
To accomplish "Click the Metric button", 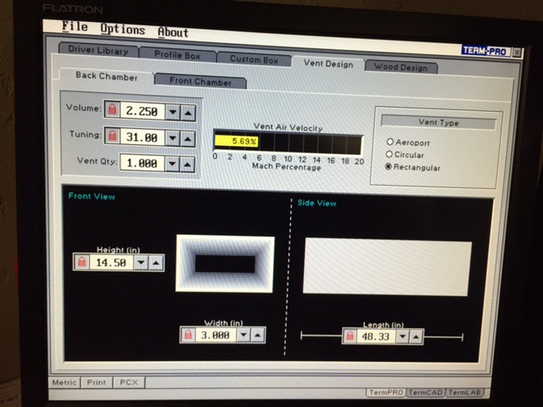I will (64, 382).
